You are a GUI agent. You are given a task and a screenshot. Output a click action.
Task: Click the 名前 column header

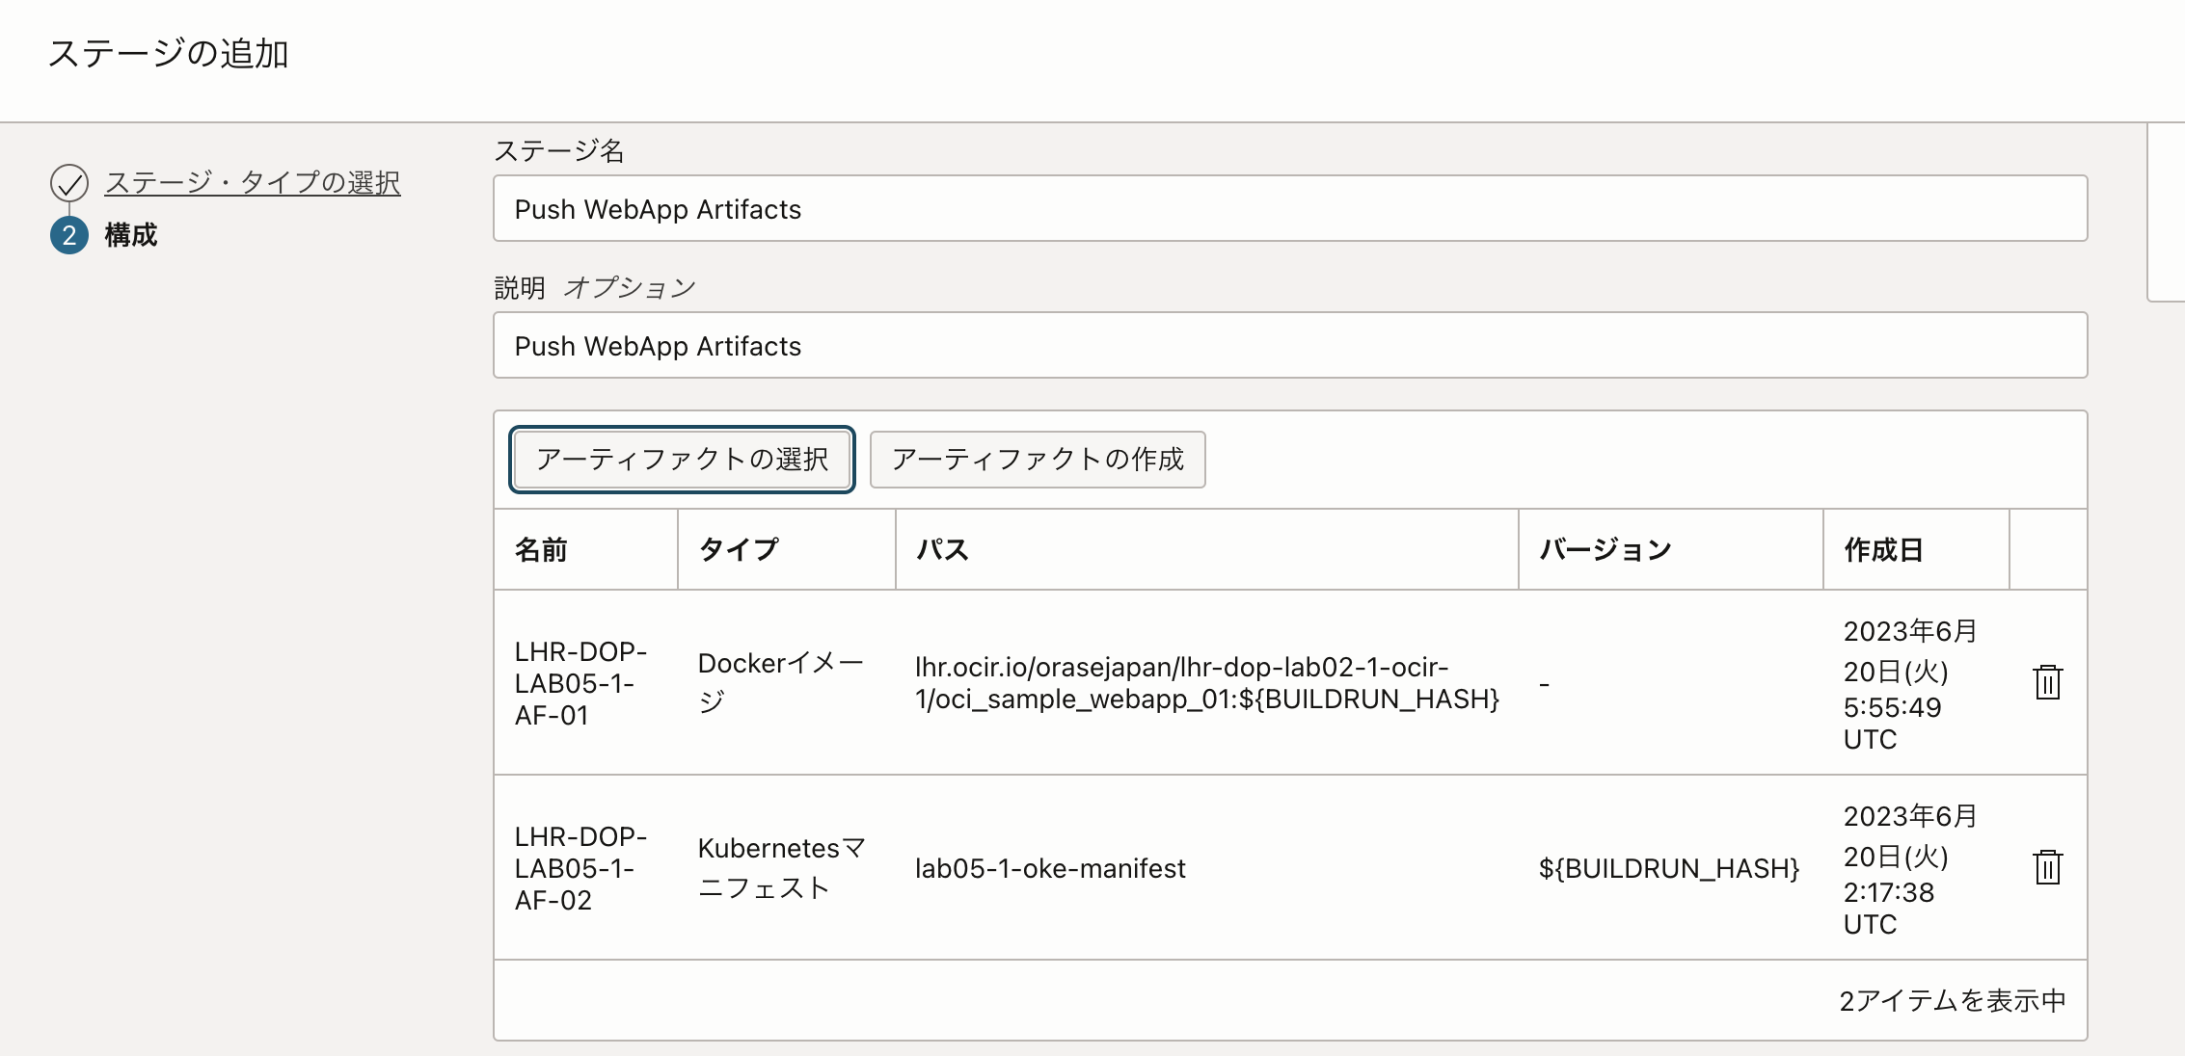pyautogui.click(x=541, y=550)
